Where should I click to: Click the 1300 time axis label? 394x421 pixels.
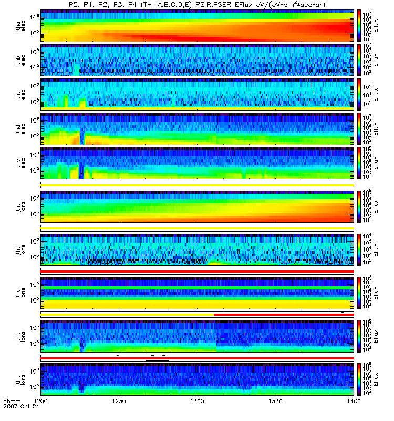[x=197, y=401]
